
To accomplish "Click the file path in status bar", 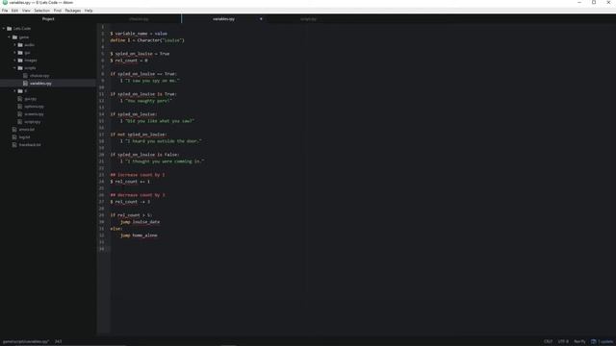I will 26,342.
